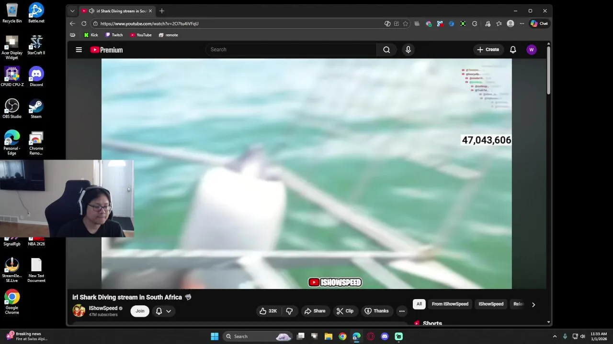613x344 pixels.
Task: Close the Shark Diving stream tab
Action: pyautogui.click(x=150, y=11)
